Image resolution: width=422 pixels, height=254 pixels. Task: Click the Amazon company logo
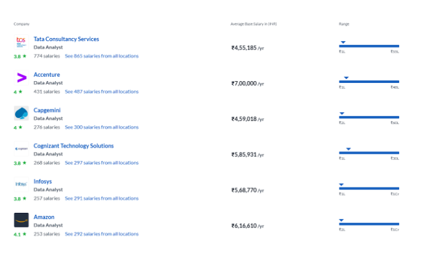21,220
